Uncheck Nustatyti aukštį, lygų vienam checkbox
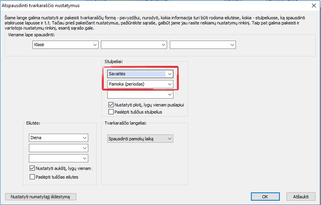The image size is (321, 205). point(32,168)
